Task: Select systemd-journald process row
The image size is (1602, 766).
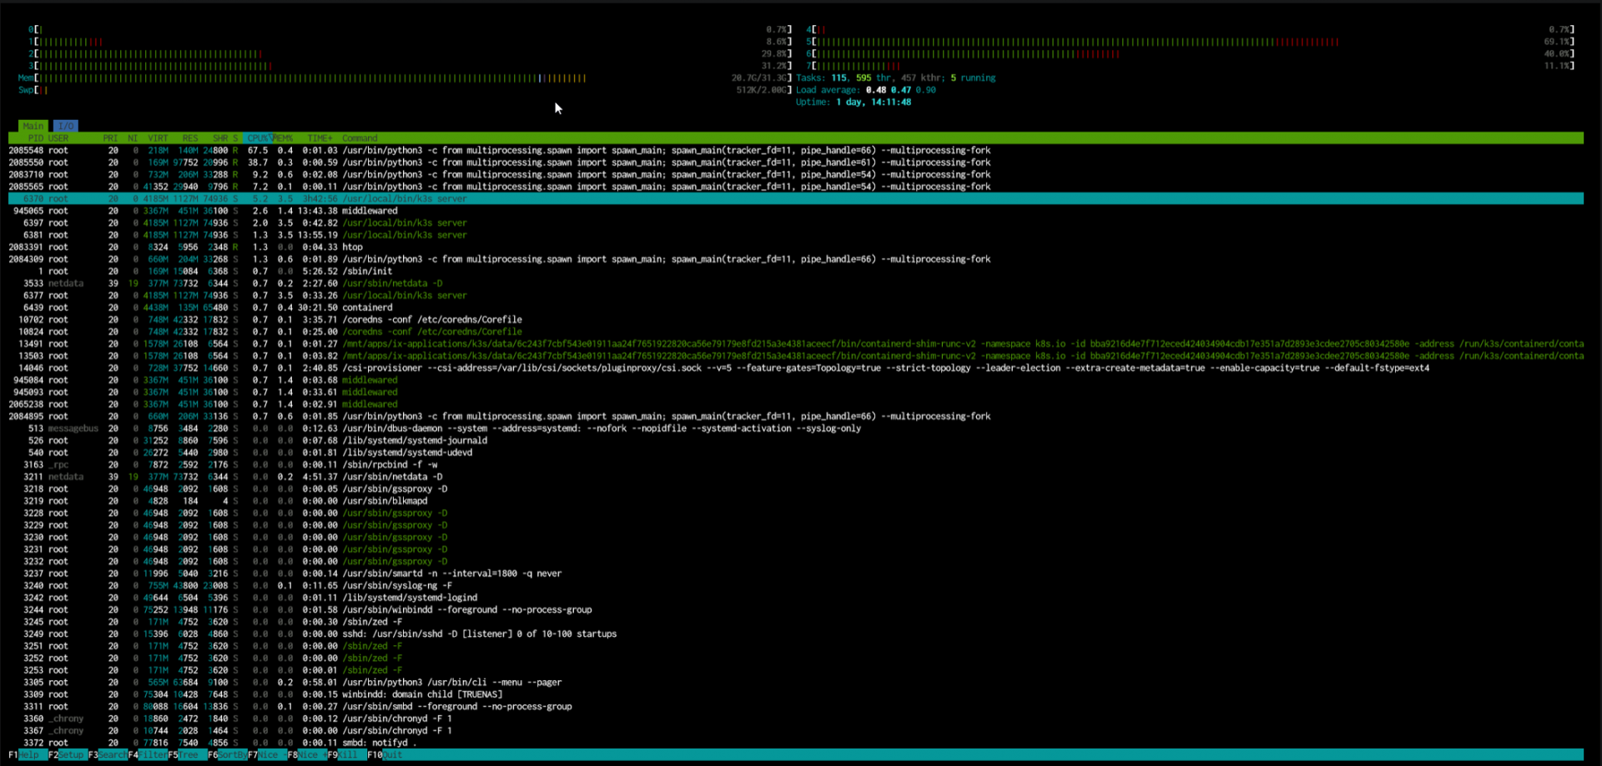Action: (796, 441)
